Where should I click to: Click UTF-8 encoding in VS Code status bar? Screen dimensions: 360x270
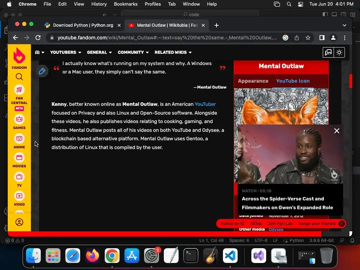261,240
